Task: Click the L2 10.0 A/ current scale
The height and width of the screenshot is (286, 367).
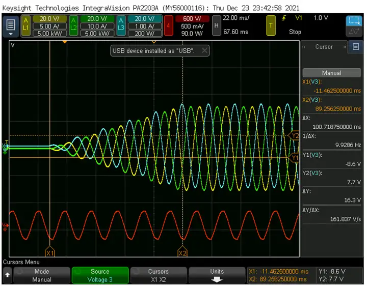Action: (97, 26)
